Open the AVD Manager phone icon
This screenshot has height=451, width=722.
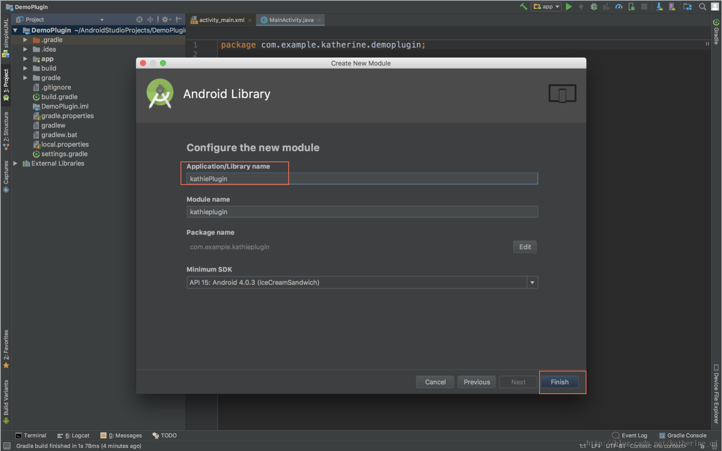(672, 6)
